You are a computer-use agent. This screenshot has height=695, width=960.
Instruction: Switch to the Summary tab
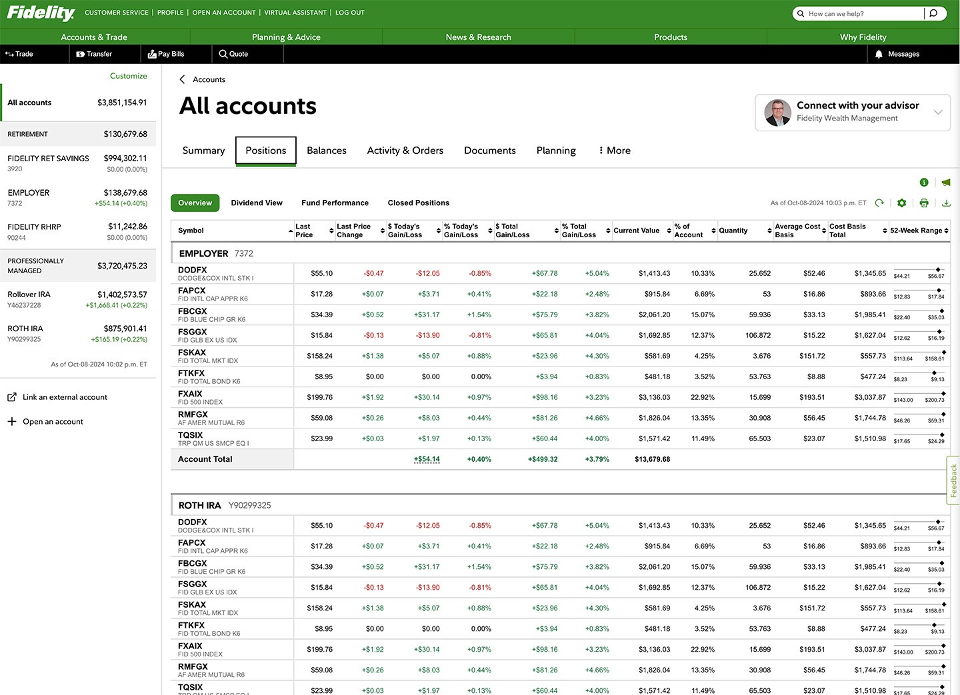(x=203, y=151)
